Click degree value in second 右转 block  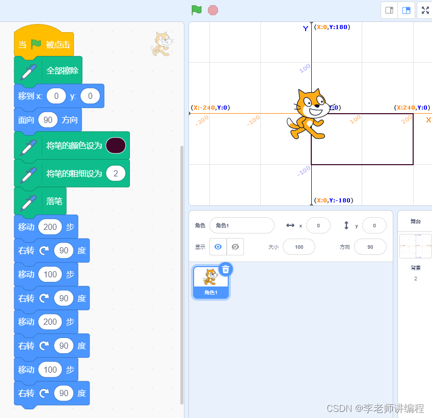click(64, 298)
